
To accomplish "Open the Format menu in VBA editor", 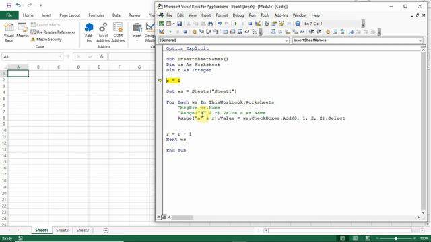I will pos(222,15).
